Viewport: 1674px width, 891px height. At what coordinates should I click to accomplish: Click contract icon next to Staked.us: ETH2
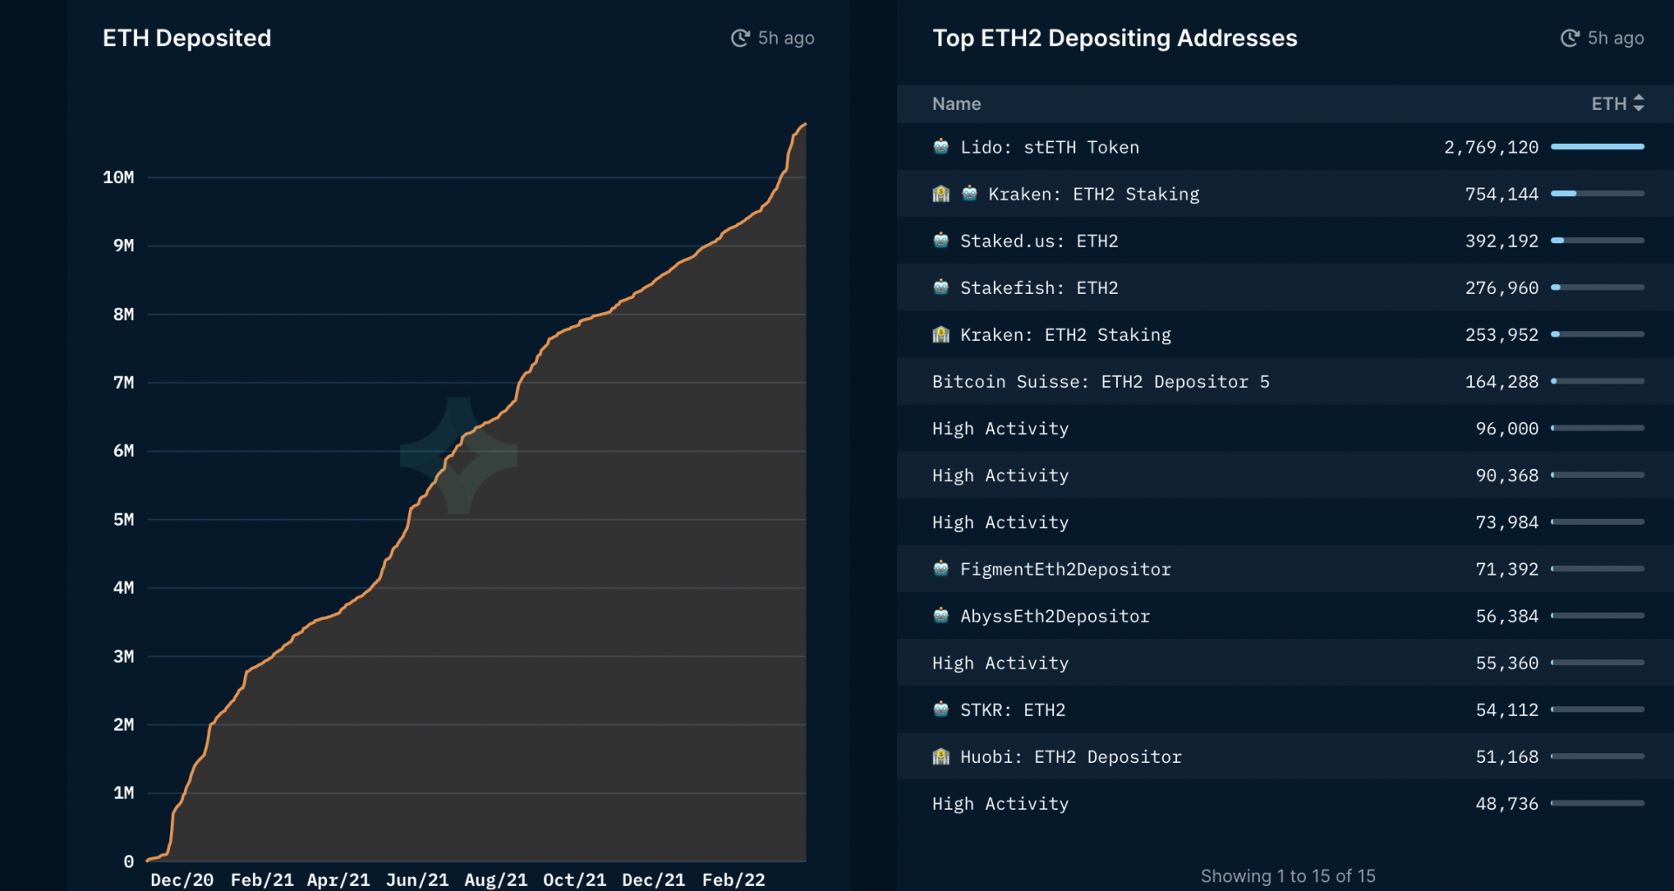[941, 241]
